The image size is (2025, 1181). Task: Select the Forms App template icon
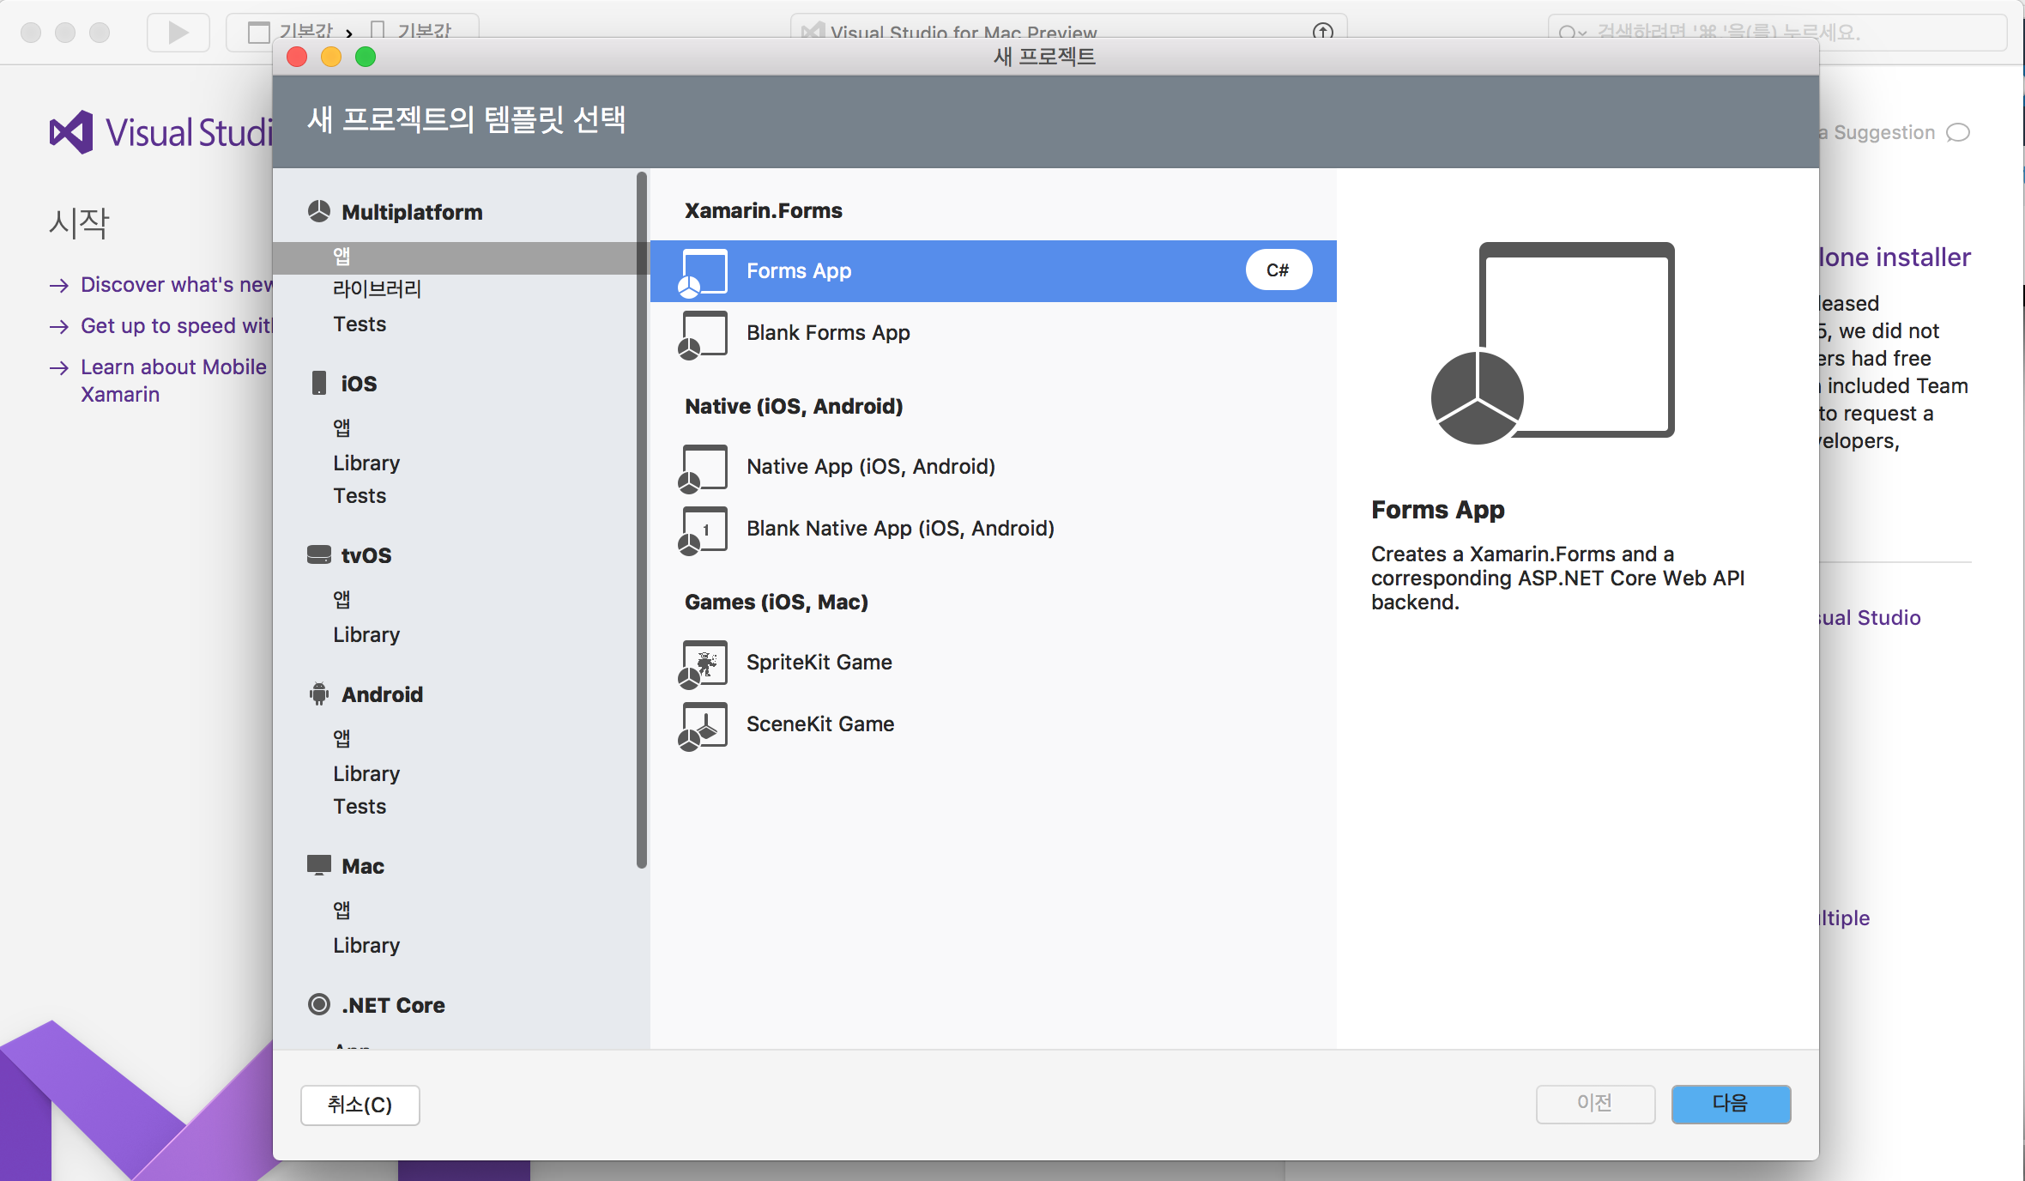click(704, 272)
